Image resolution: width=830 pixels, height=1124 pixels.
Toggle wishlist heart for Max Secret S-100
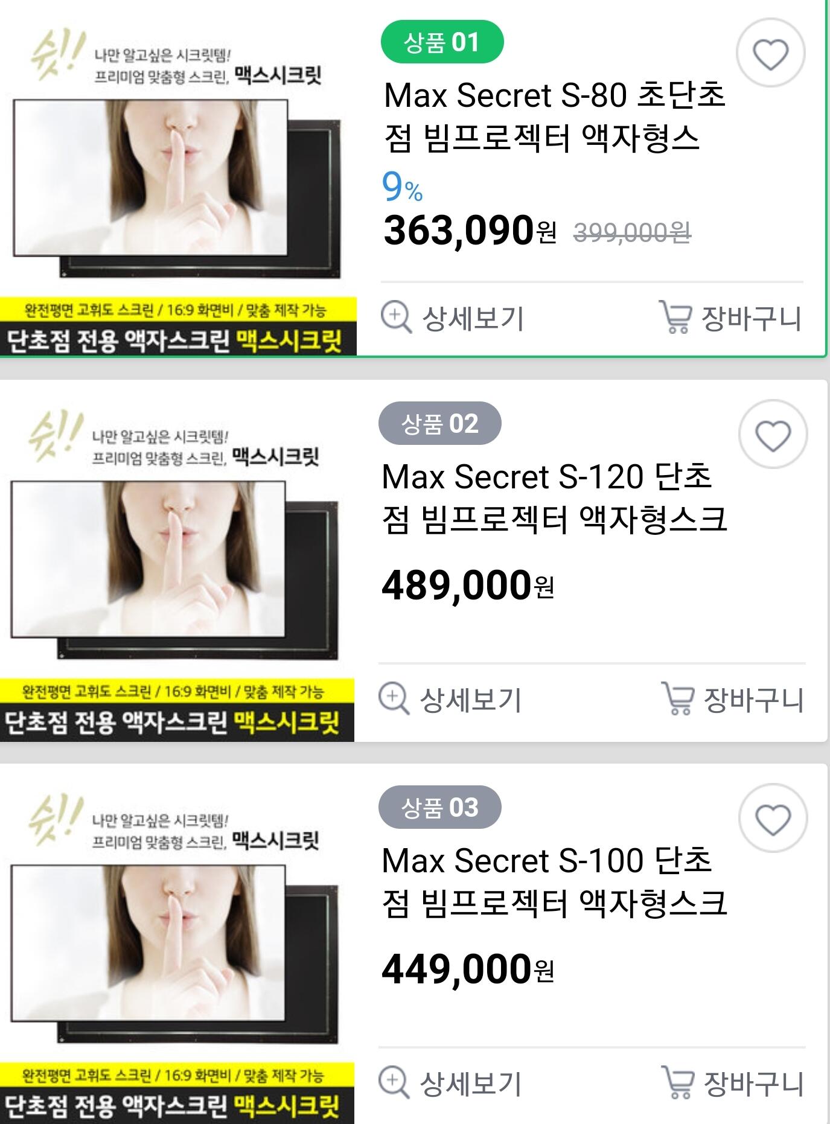tap(773, 819)
